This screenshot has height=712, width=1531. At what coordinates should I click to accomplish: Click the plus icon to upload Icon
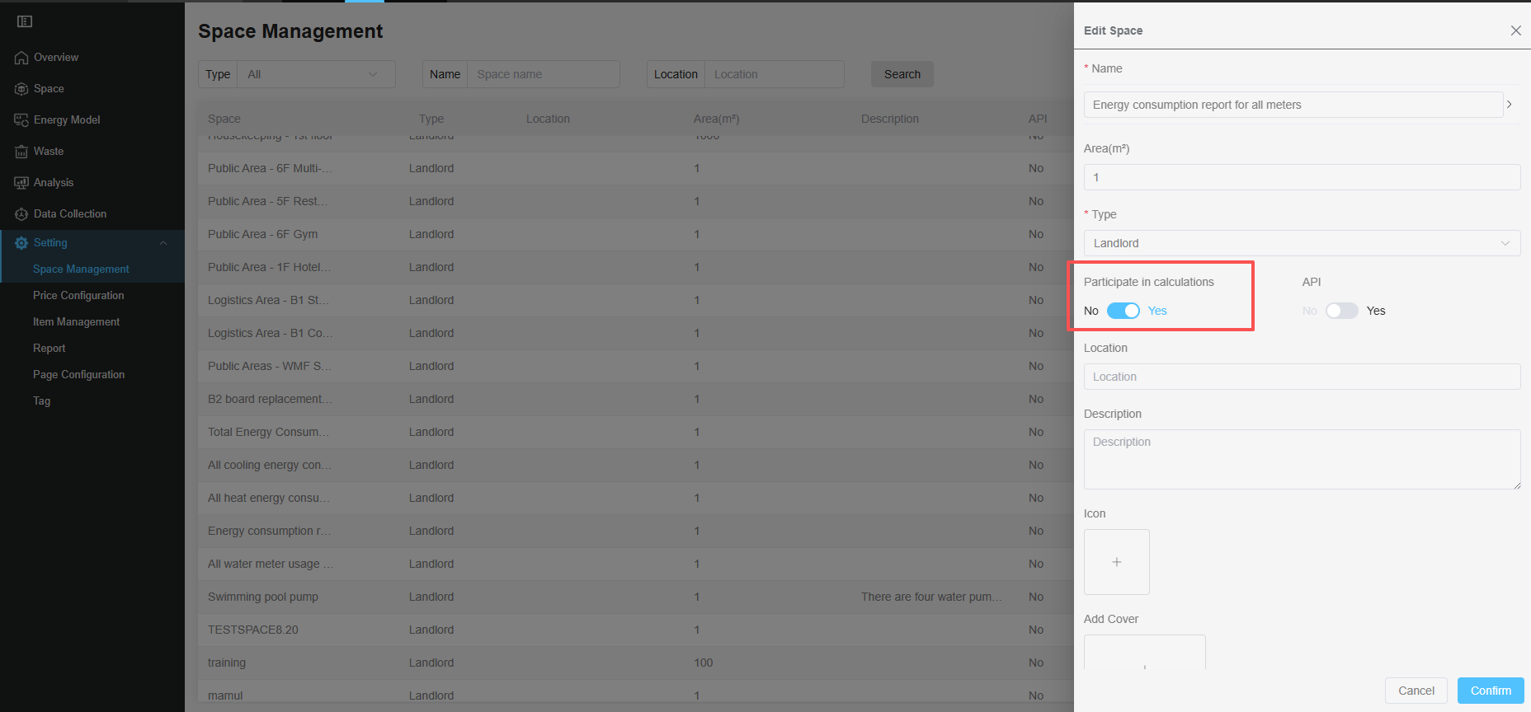pos(1116,562)
